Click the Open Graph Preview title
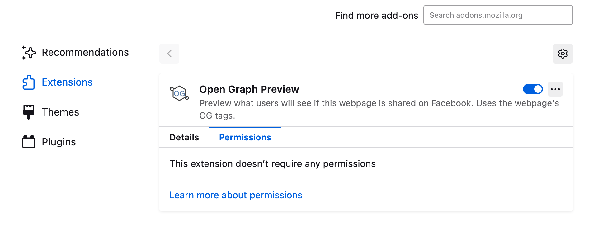Screen dimensions: 589x231 click(x=249, y=89)
